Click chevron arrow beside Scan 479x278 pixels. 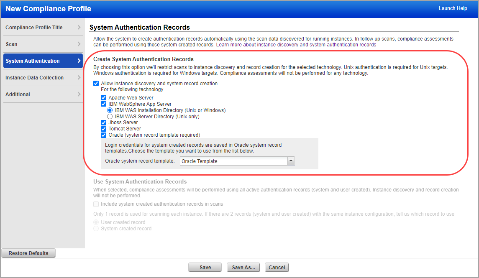(x=79, y=44)
